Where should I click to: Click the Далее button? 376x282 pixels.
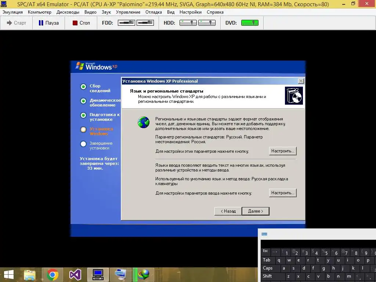(256, 211)
